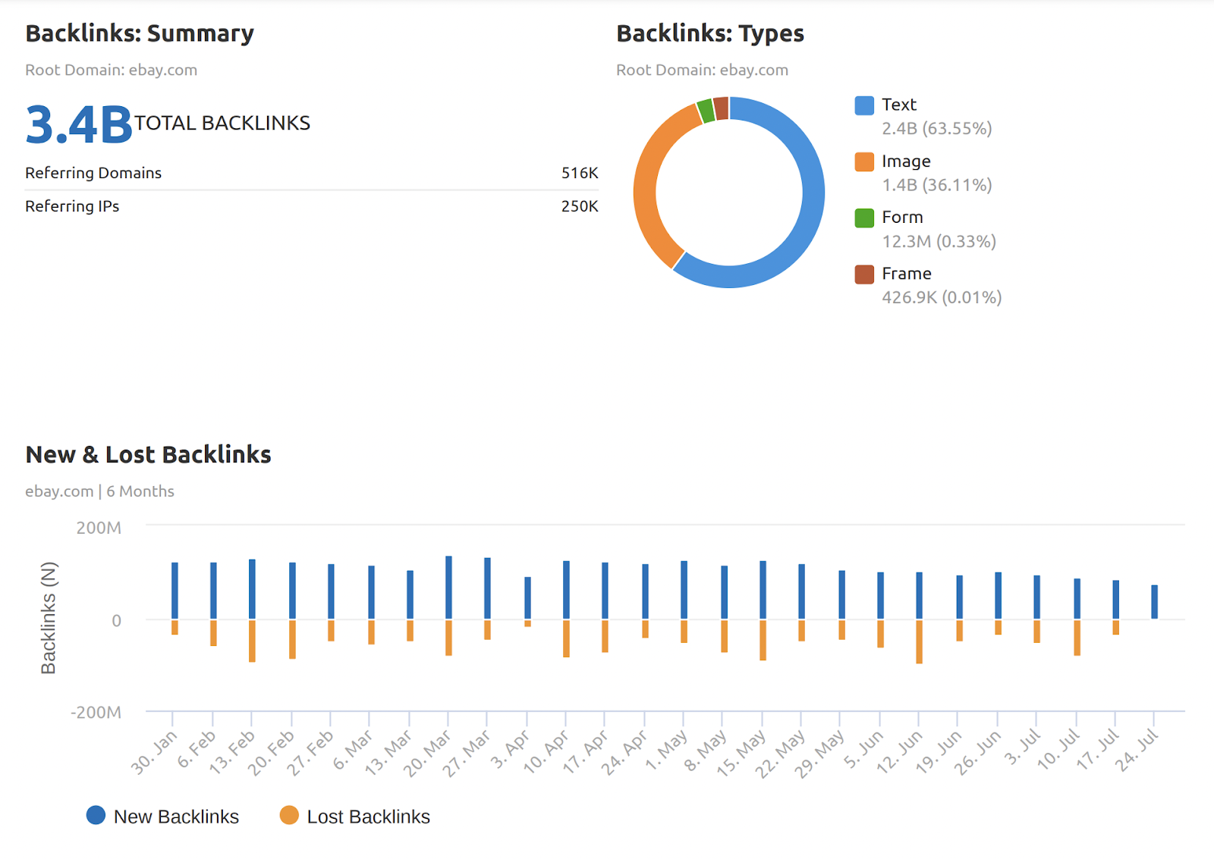Click the blue New Backlinks legend dot
This screenshot has width=1214, height=859.
96,815
